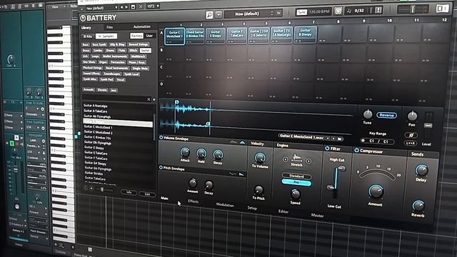Image resolution: width=457 pixels, height=257 pixels.
Task: Click the Info button below the browser
Action: point(129,192)
